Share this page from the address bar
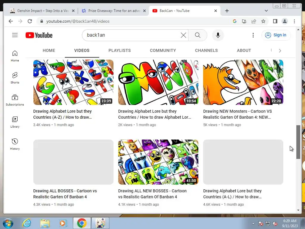This screenshot has width=305, height=229. tap(254, 21)
